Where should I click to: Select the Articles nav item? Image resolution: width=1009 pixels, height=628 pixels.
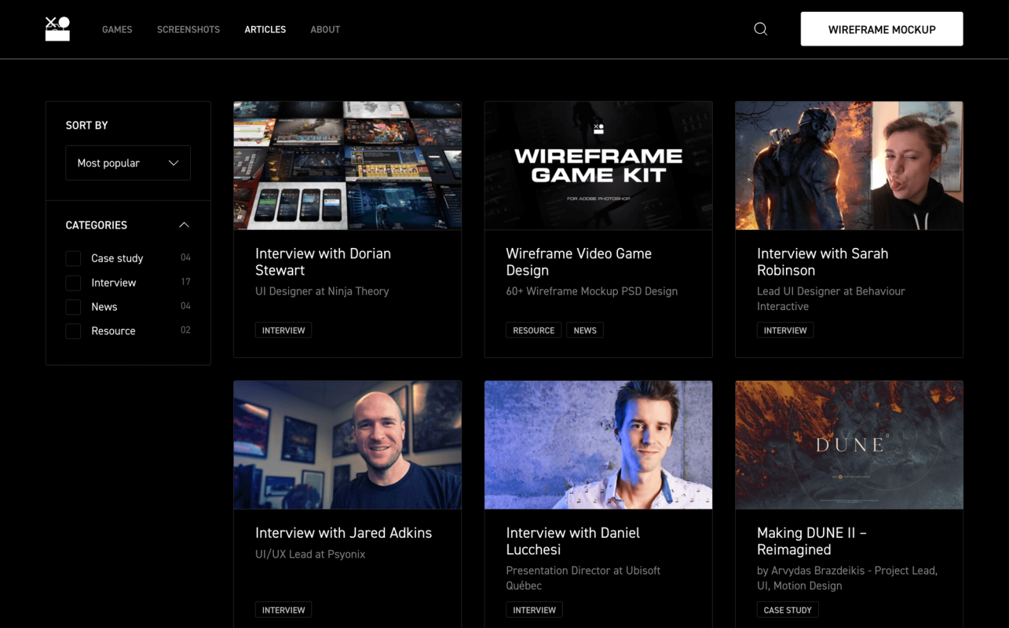[265, 30]
